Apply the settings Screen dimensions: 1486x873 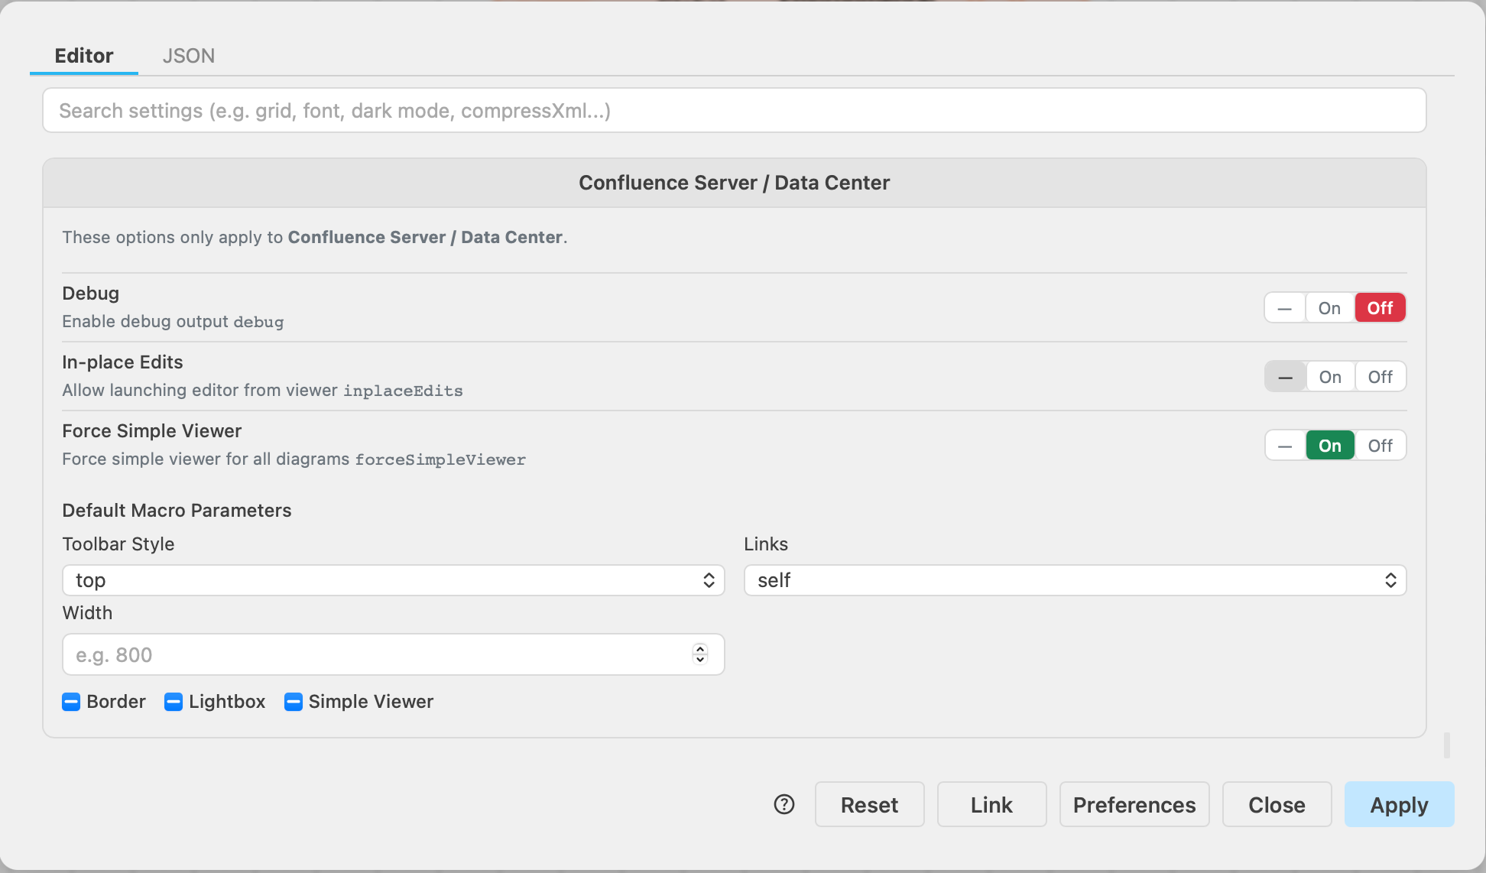pyautogui.click(x=1400, y=804)
